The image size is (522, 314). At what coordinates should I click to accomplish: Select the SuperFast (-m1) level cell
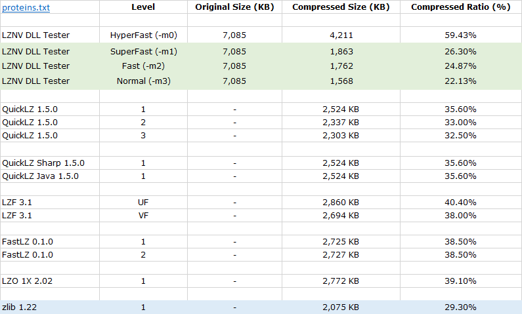pyautogui.click(x=144, y=52)
